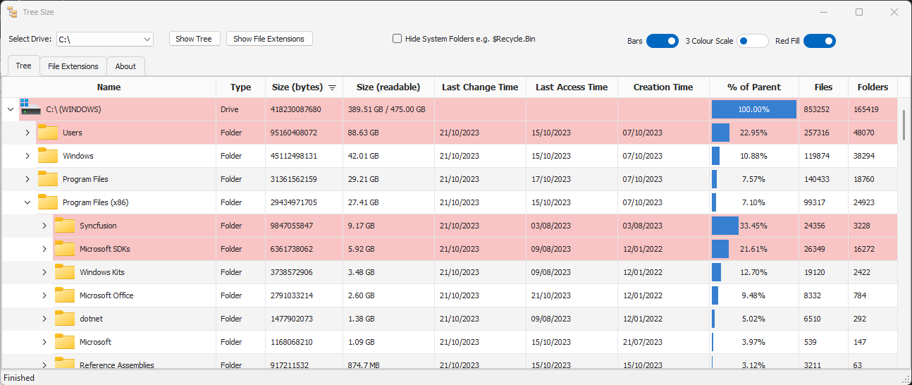The width and height of the screenshot is (912, 385).
Task: Click the Windows Kits folder icon
Action: tap(64, 272)
